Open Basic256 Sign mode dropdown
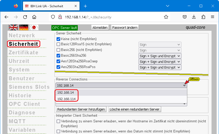Viewport: 219px width, 134px height. pyautogui.click(x=160, y=50)
